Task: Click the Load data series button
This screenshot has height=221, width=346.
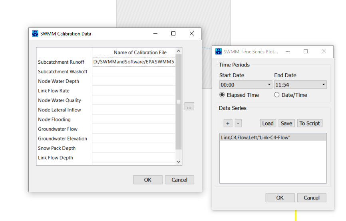Action: [x=268, y=123]
